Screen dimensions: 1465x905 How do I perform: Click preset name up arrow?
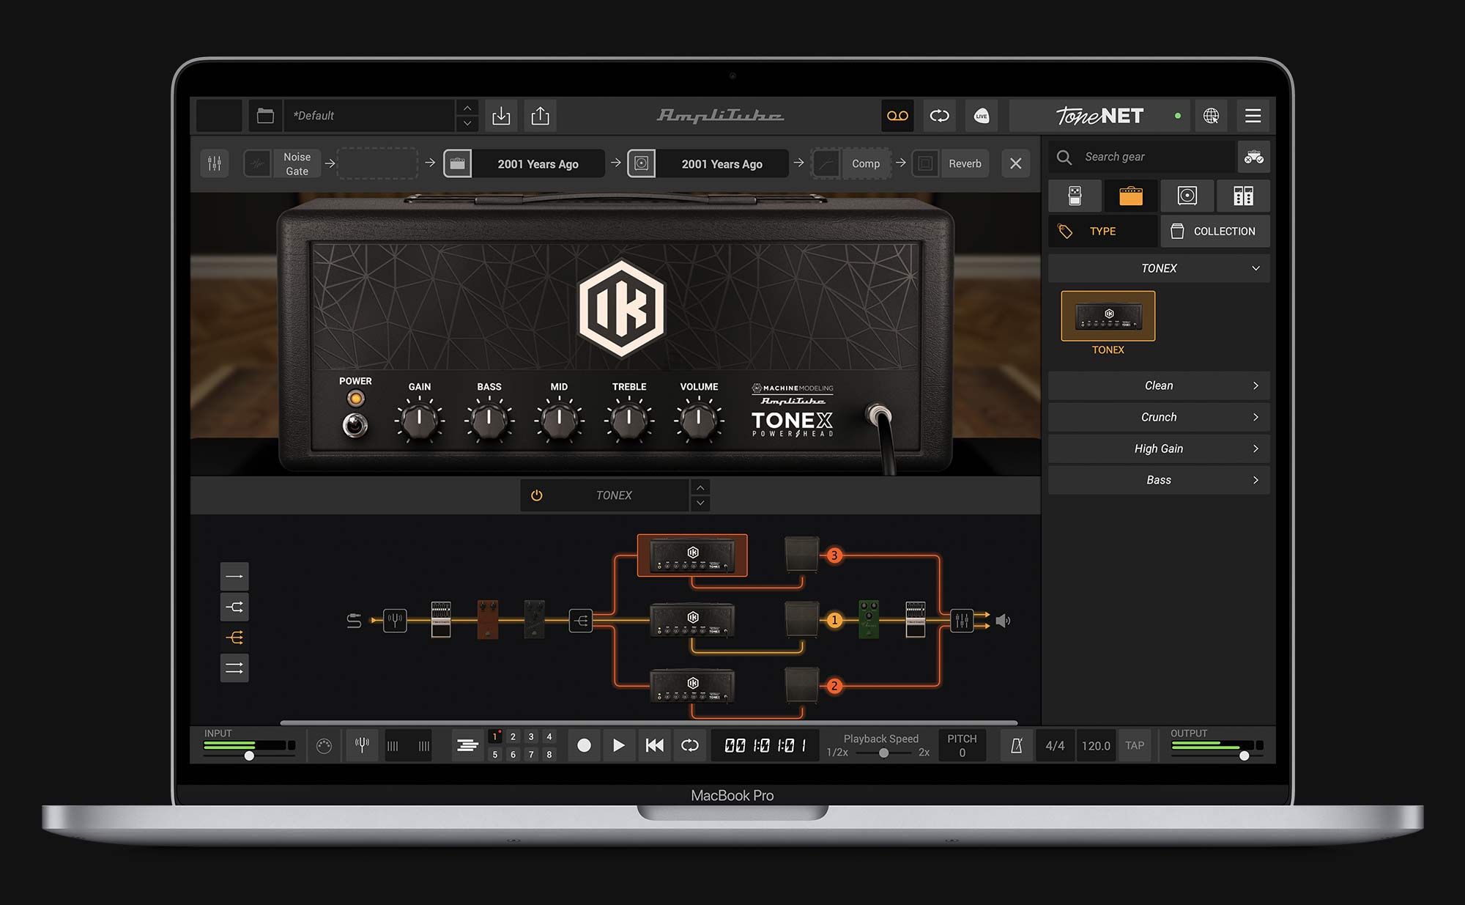click(x=467, y=108)
